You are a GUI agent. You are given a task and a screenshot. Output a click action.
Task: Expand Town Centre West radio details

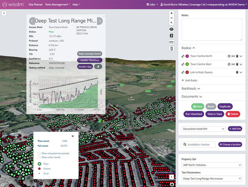[241, 64]
